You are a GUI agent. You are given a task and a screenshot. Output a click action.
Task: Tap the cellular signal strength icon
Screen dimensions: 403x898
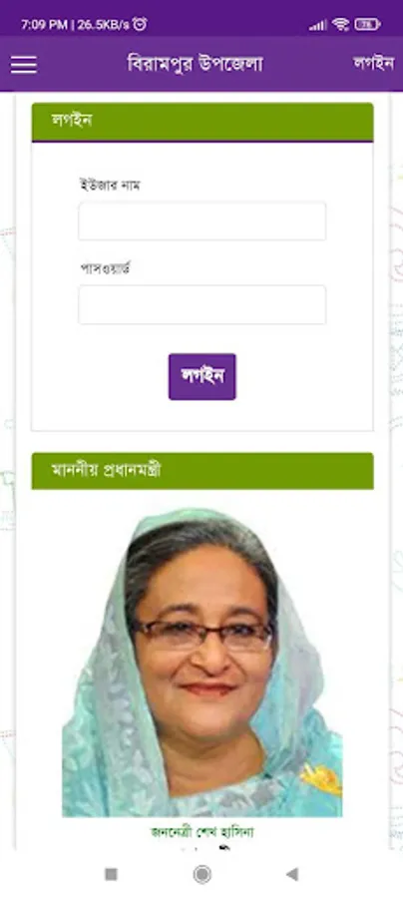pos(317,25)
